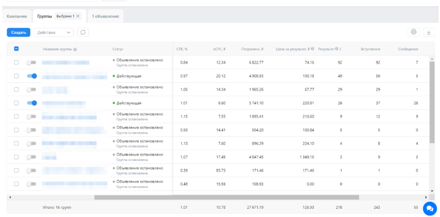Click the Действующая status with CTR 0.97
This screenshot has width=440, height=217.
click(x=129, y=76)
